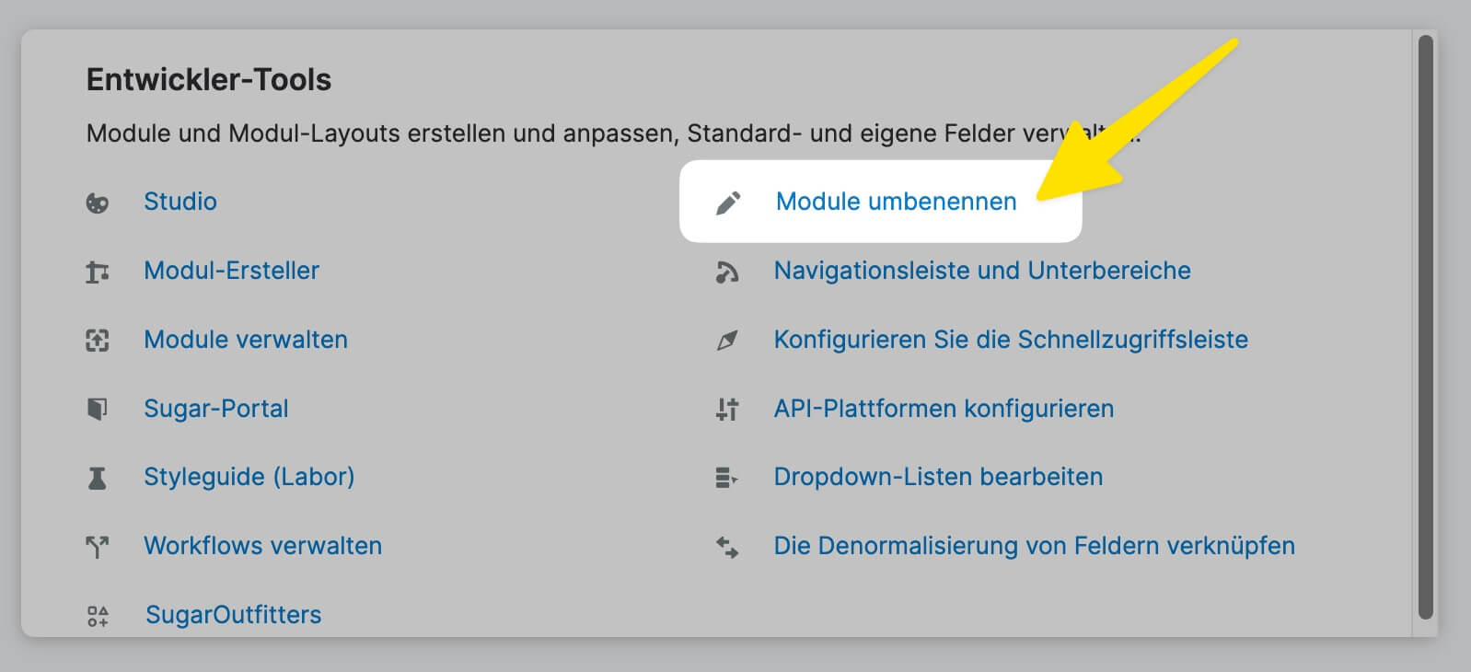Screen dimensions: 1471x672
Task: Click the upload icon beside Module verwalten
Action: [97, 341]
